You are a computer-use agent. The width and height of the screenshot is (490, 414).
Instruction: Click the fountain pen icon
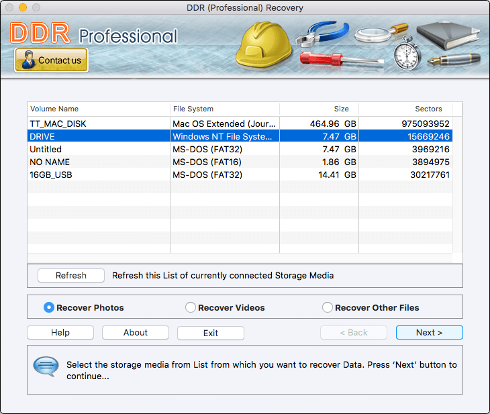click(454, 59)
